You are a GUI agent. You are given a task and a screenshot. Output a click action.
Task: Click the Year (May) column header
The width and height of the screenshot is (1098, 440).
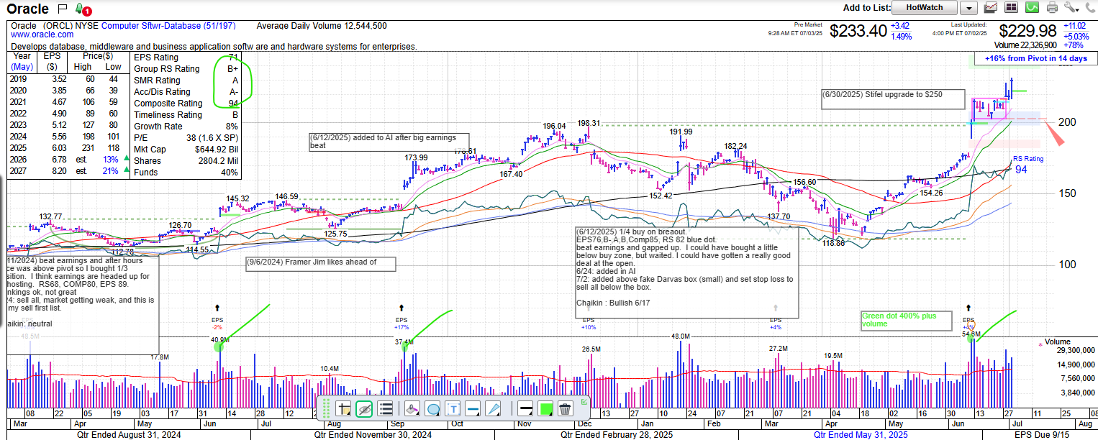click(22, 61)
